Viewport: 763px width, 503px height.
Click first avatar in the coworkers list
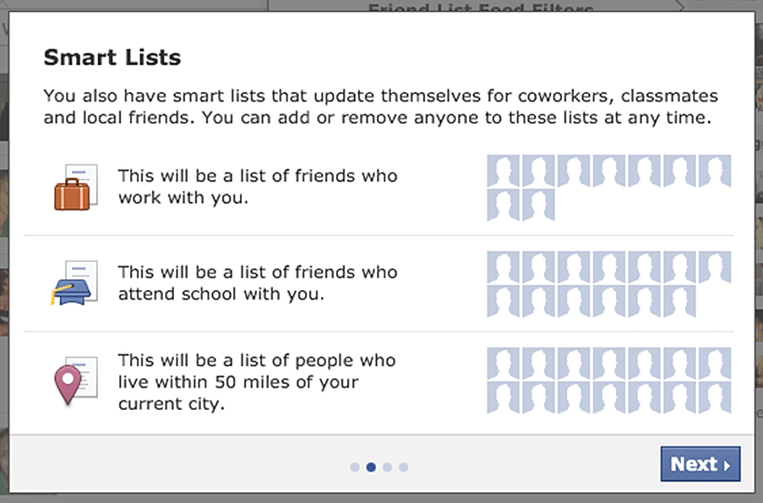[503, 171]
